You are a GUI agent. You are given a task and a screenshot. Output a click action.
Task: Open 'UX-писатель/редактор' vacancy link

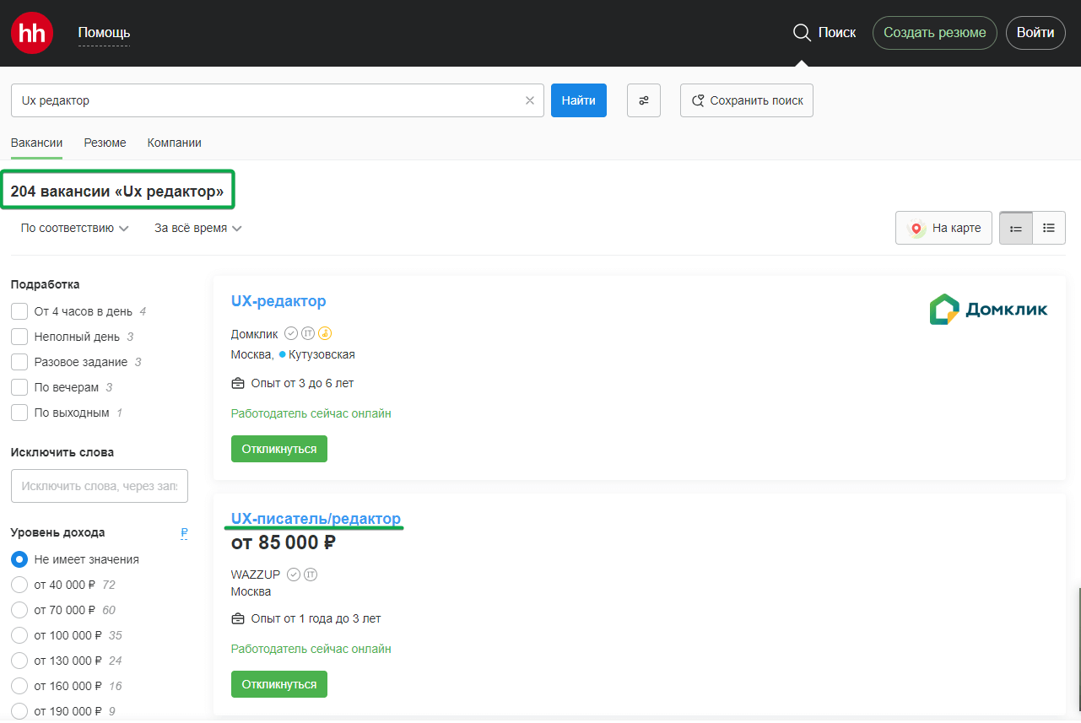coord(316,518)
